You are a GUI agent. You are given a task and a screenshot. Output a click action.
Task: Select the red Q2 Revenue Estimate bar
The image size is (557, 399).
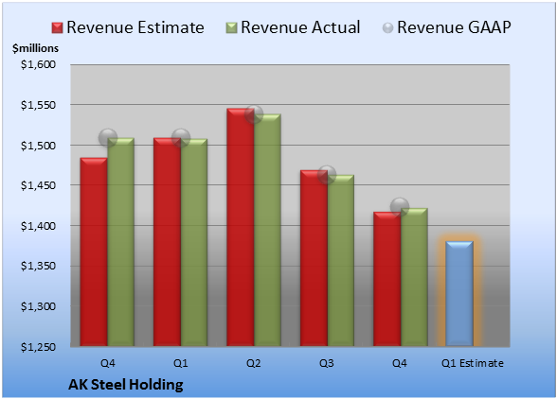pyautogui.click(x=241, y=227)
